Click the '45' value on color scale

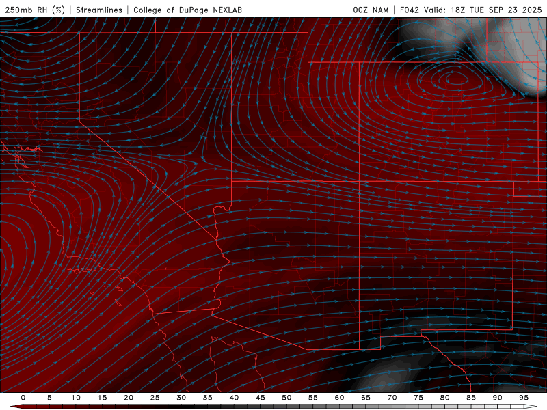click(261, 398)
